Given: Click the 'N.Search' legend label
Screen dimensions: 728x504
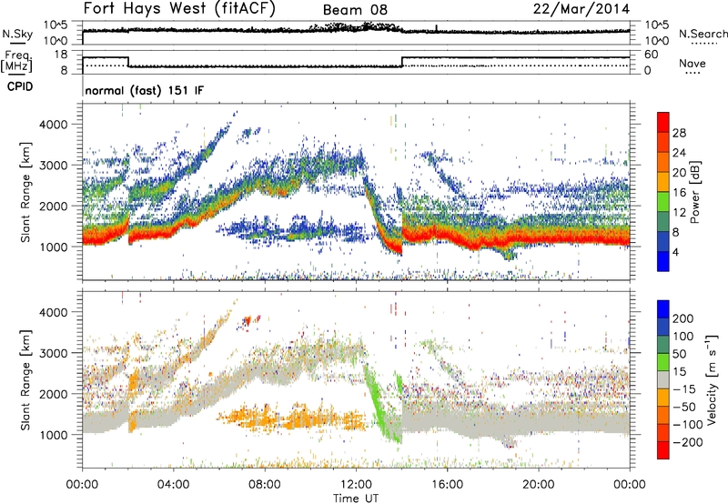Looking at the screenshot, I should click(x=703, y=34).
